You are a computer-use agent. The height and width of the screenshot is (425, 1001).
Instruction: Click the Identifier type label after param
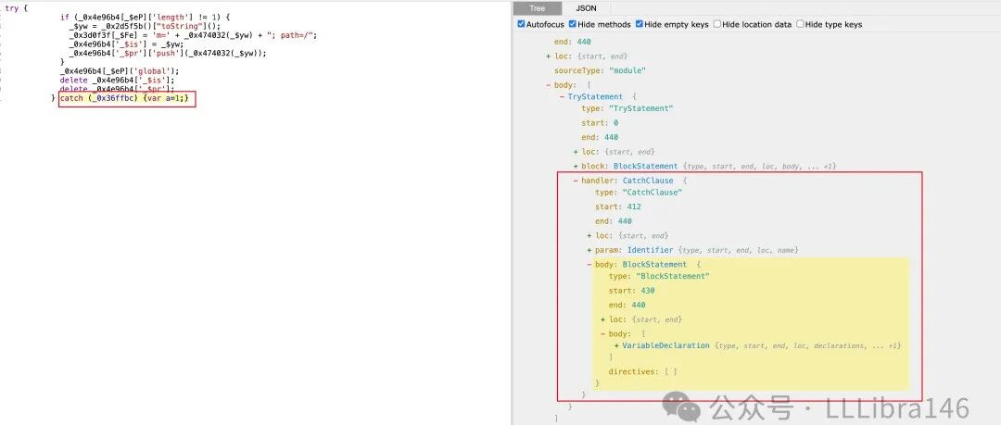[651, 249]
